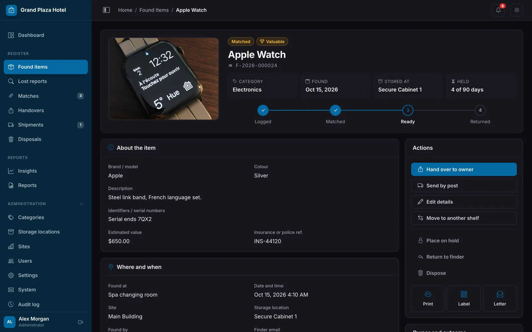Click the Ready step 3 circle
This screenshot has height=332, width=532.
[x=408, y=110]
